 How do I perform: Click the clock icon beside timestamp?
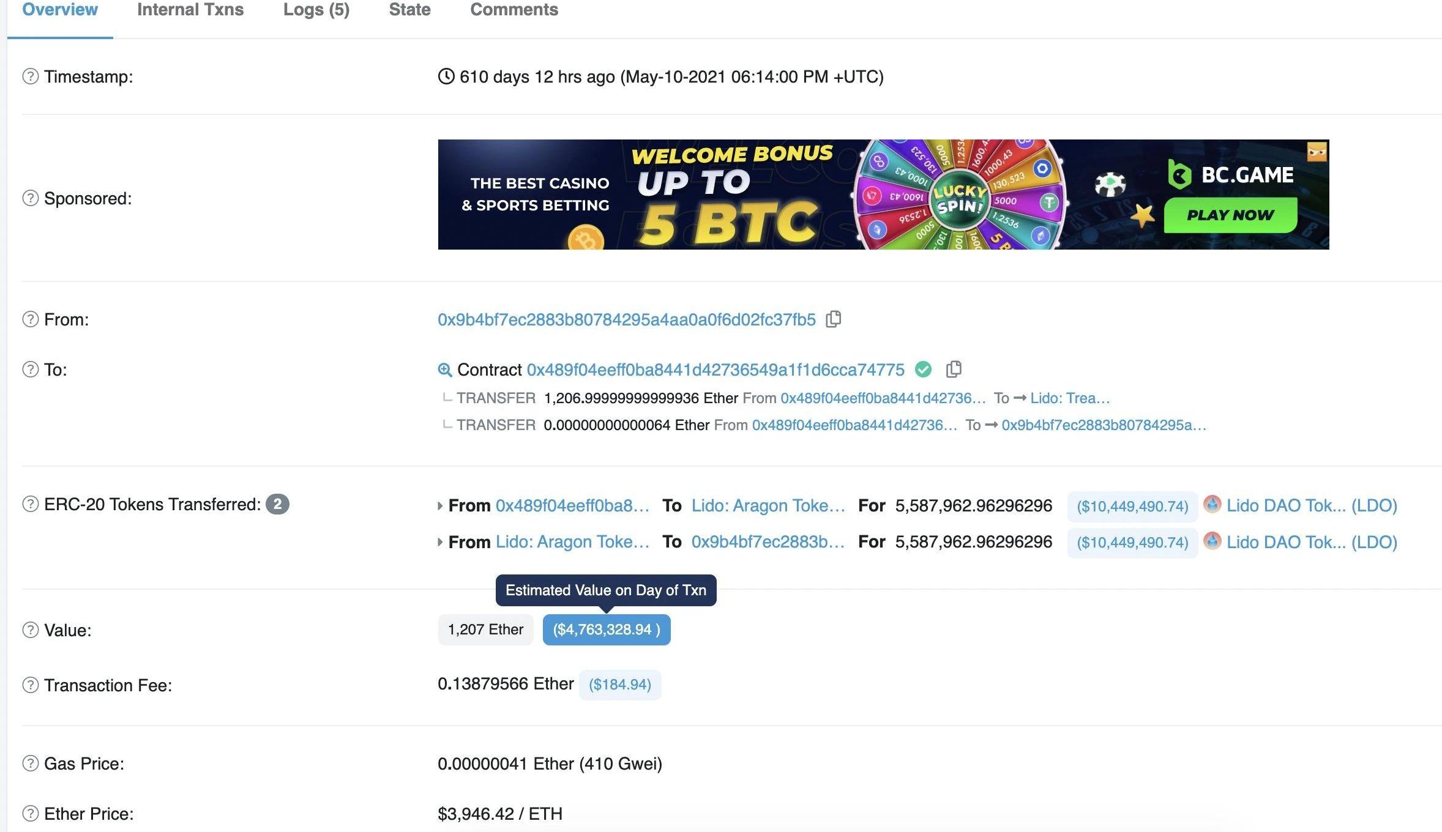(x=446, y=76)
